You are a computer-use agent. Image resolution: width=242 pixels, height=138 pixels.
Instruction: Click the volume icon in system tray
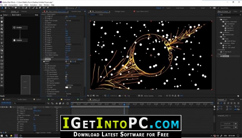tap(218, 136)
